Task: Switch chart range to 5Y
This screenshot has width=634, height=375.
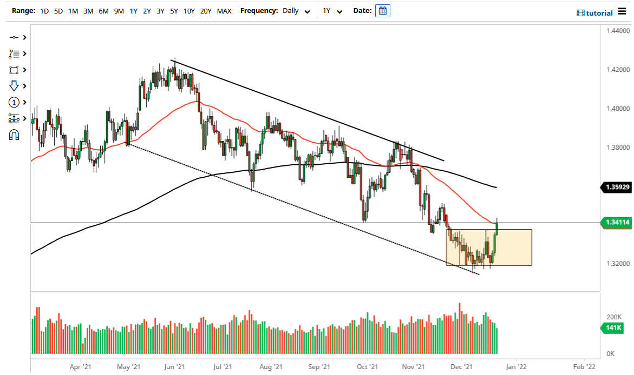Action: click(173, 11)
